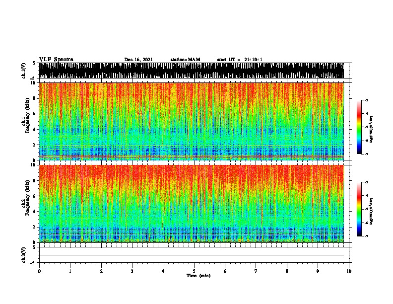The width and height of the screenshot is (393, 304).
Task: Click time axis tick label "5"
Action: coord(194,271)
